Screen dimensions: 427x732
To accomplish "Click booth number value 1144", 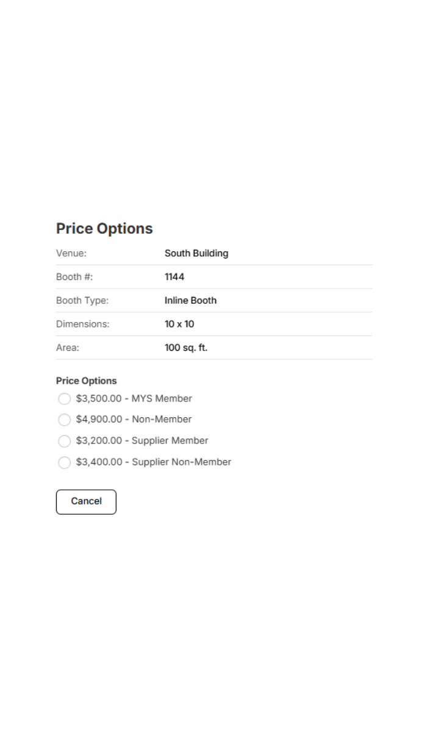I will click(174, 277).
